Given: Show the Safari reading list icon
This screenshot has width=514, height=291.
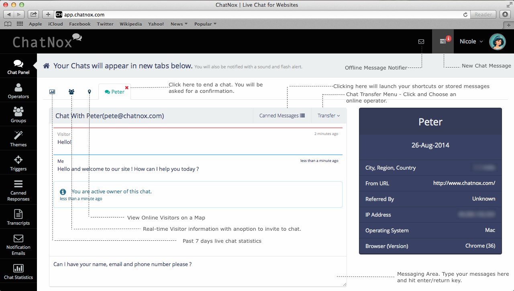Looking at the screenshot, I should (x=8, y=24).
